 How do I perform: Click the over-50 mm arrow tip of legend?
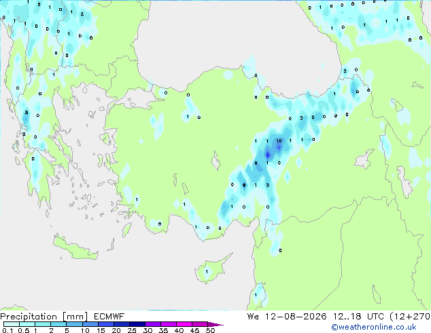coord(215,324)
